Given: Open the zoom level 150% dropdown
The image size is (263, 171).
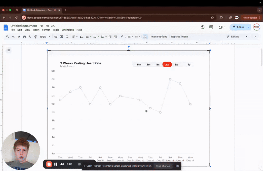Looking at the screenshot, I should [x=45, y=37].
